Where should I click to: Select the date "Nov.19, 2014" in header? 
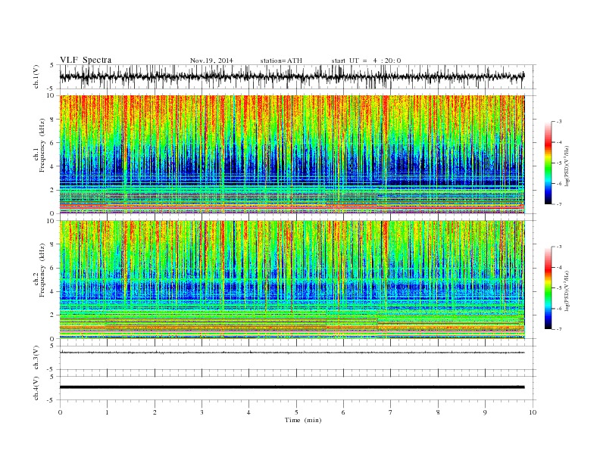(x=211, y=61)
